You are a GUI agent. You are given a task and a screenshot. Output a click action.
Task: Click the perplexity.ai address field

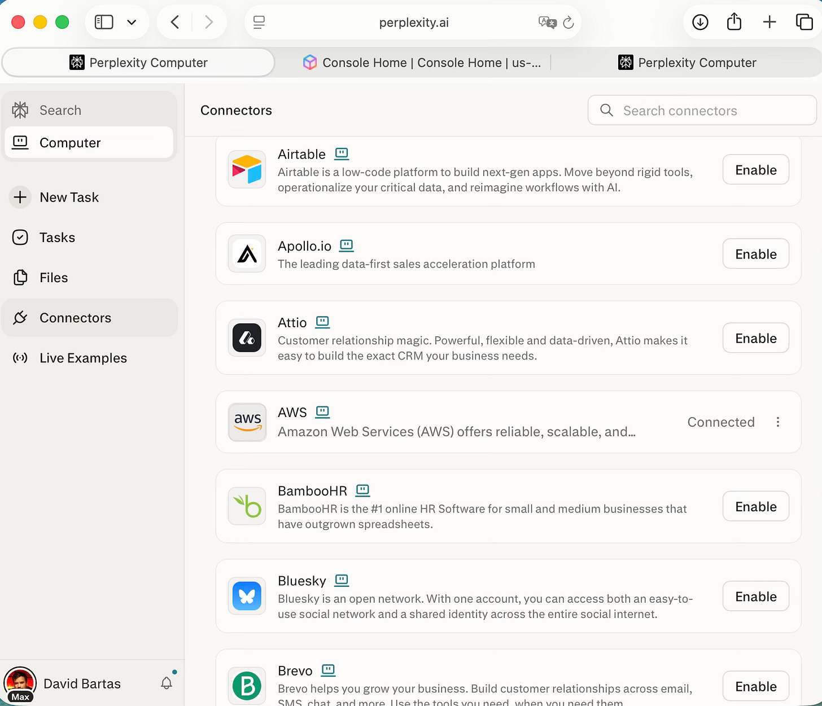pos(414,23)
